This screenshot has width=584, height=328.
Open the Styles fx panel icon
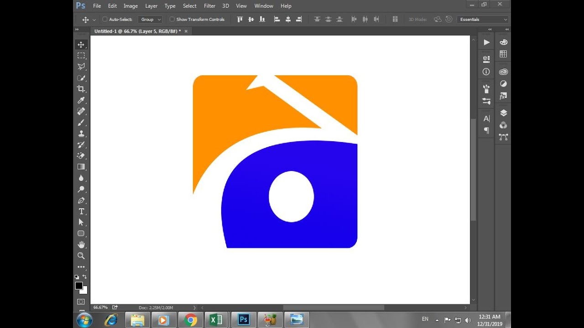pyautogui.click(x=503, y=96)
